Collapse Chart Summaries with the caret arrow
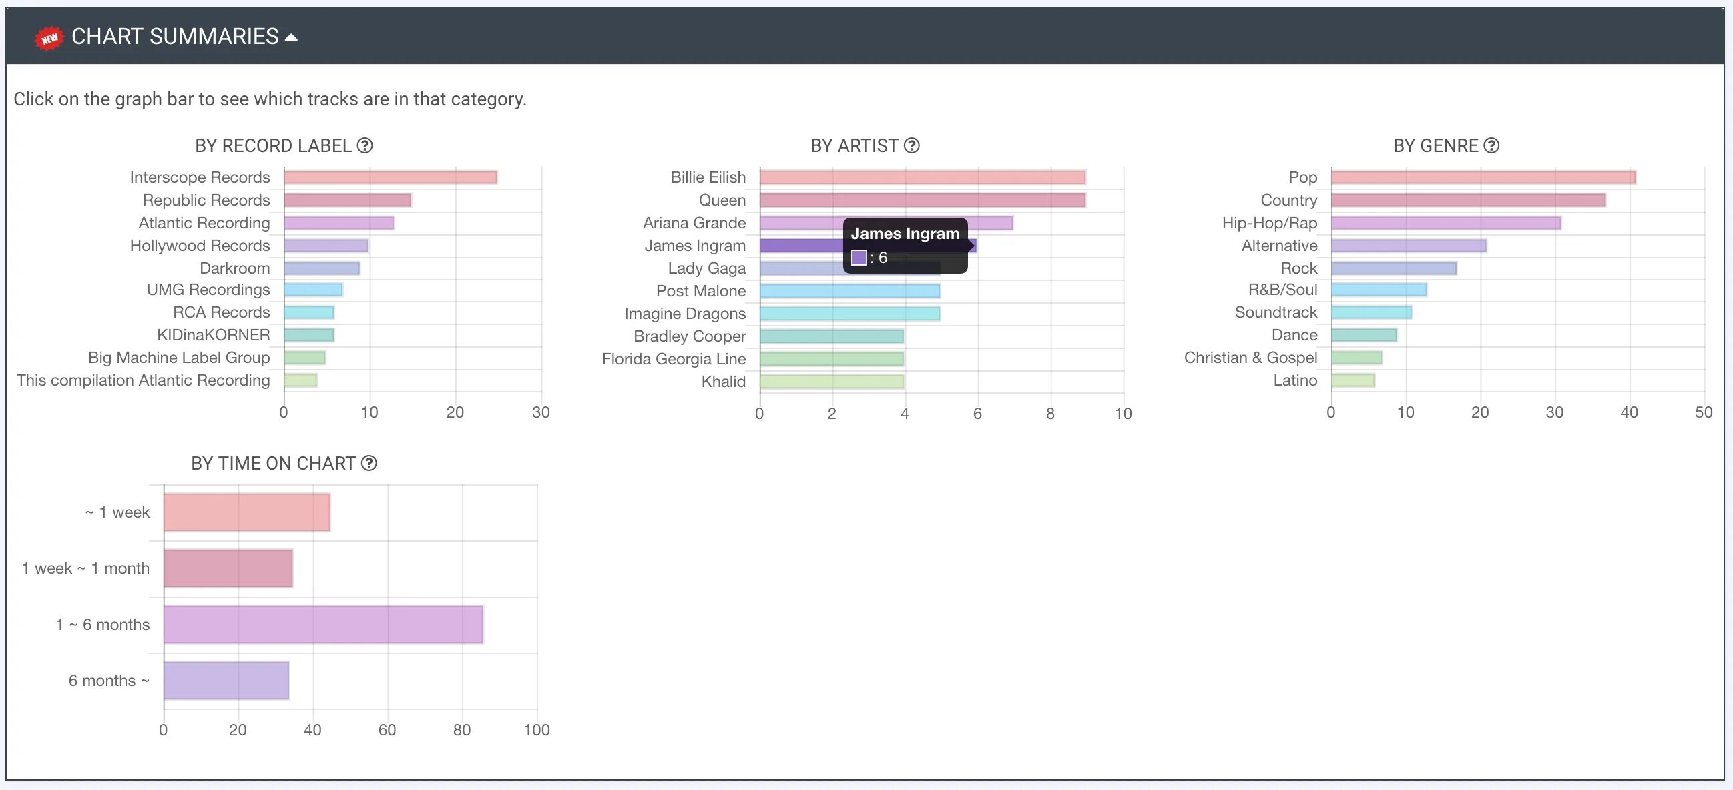 291,37
